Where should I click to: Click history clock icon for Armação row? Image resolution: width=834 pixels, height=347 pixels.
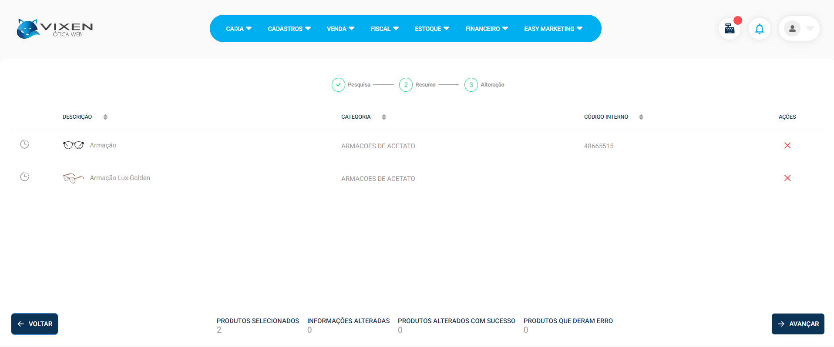pyautogui.click(x=25, y=144)
